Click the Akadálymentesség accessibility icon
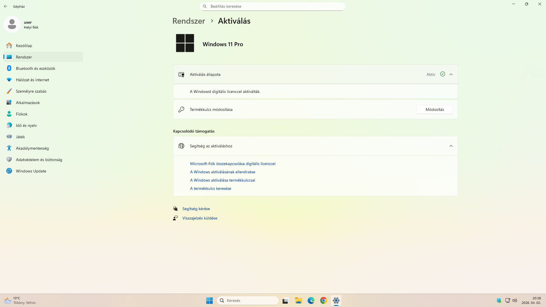This screenshot has width=546, height=307. click(9, 148)
